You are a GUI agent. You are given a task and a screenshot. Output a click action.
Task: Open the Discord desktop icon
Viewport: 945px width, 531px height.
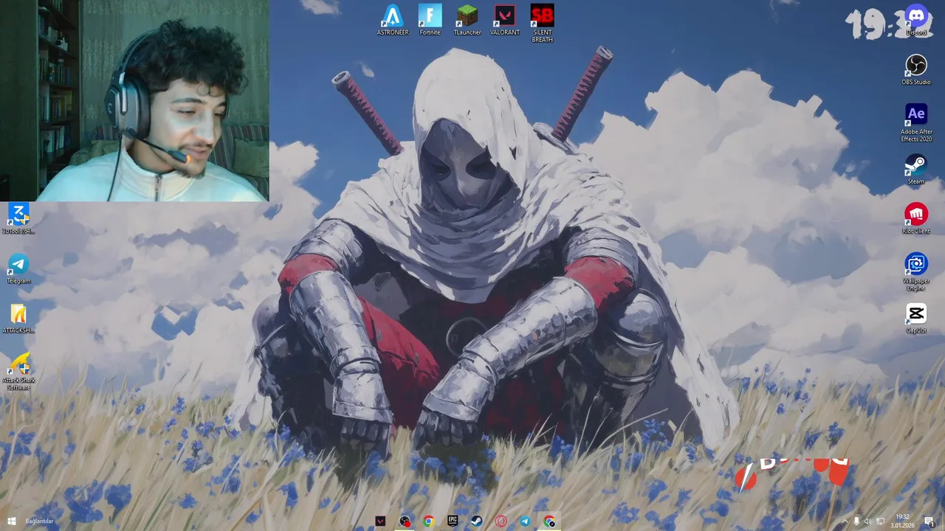[x=916, y=20]
